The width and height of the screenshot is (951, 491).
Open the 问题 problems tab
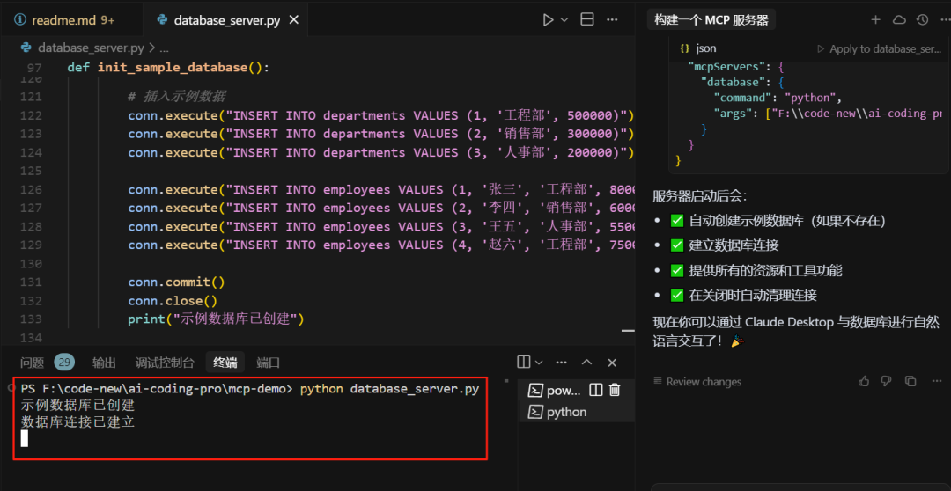coord(33,363)
